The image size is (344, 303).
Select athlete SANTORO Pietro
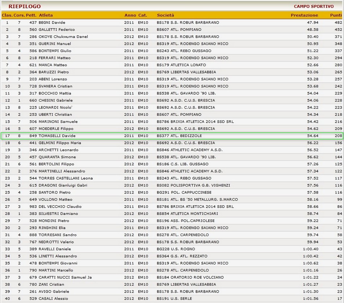[x=54, y=193]
